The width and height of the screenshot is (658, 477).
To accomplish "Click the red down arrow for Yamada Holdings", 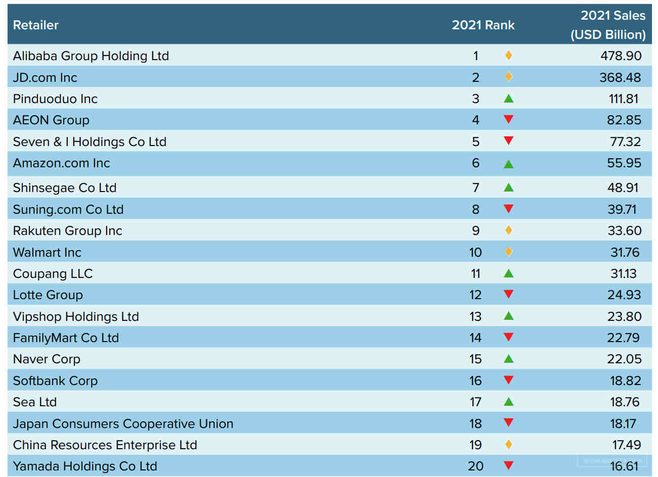I will pyautogui.click(x=509, y=465).
